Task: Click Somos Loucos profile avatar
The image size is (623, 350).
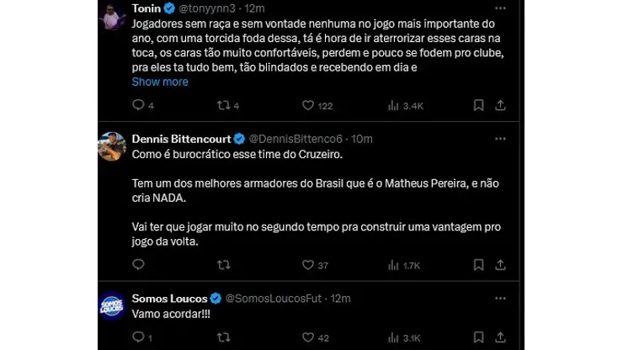Action: click(112, 305)
